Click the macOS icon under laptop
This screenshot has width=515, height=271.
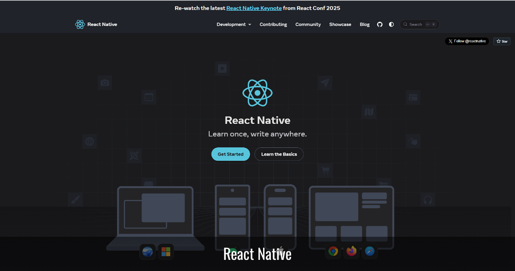[148, 252]
